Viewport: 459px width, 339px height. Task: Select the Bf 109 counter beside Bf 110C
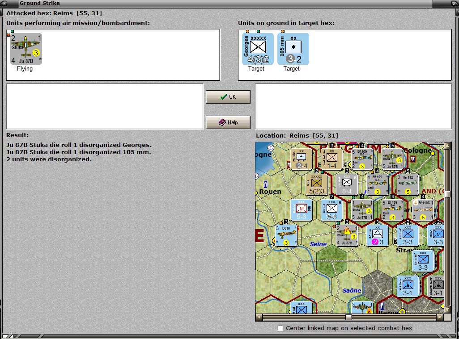click(x=392, y=210)
